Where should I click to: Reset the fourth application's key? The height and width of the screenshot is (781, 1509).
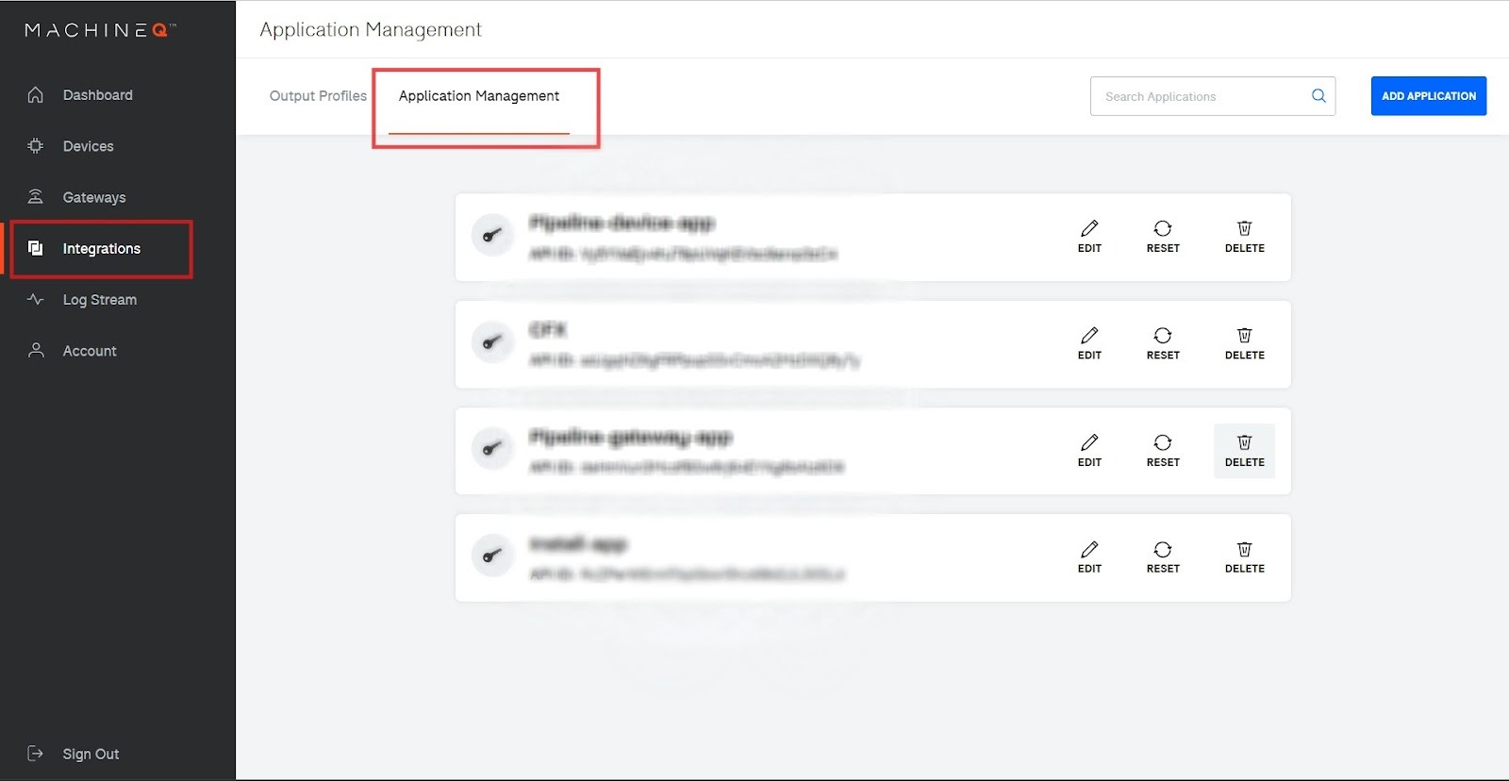tap(1163, 557)
